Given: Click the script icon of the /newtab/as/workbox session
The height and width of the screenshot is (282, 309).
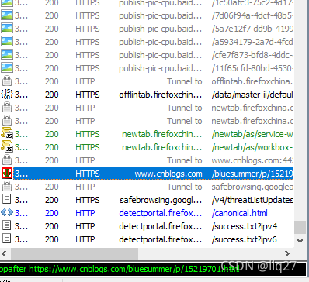Looking at the screenshot, I should pyautogui.click(x=7, y=147).
